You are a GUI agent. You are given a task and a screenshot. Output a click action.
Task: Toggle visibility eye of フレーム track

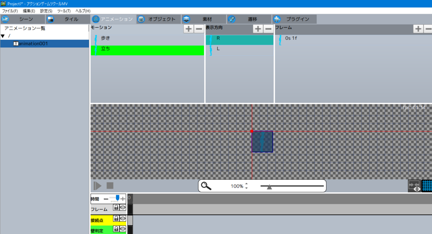pyautogui.click(x=123, y=207)
